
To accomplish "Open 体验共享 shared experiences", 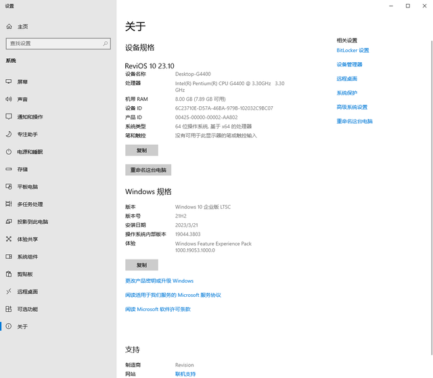I will (x=27, y=239).
